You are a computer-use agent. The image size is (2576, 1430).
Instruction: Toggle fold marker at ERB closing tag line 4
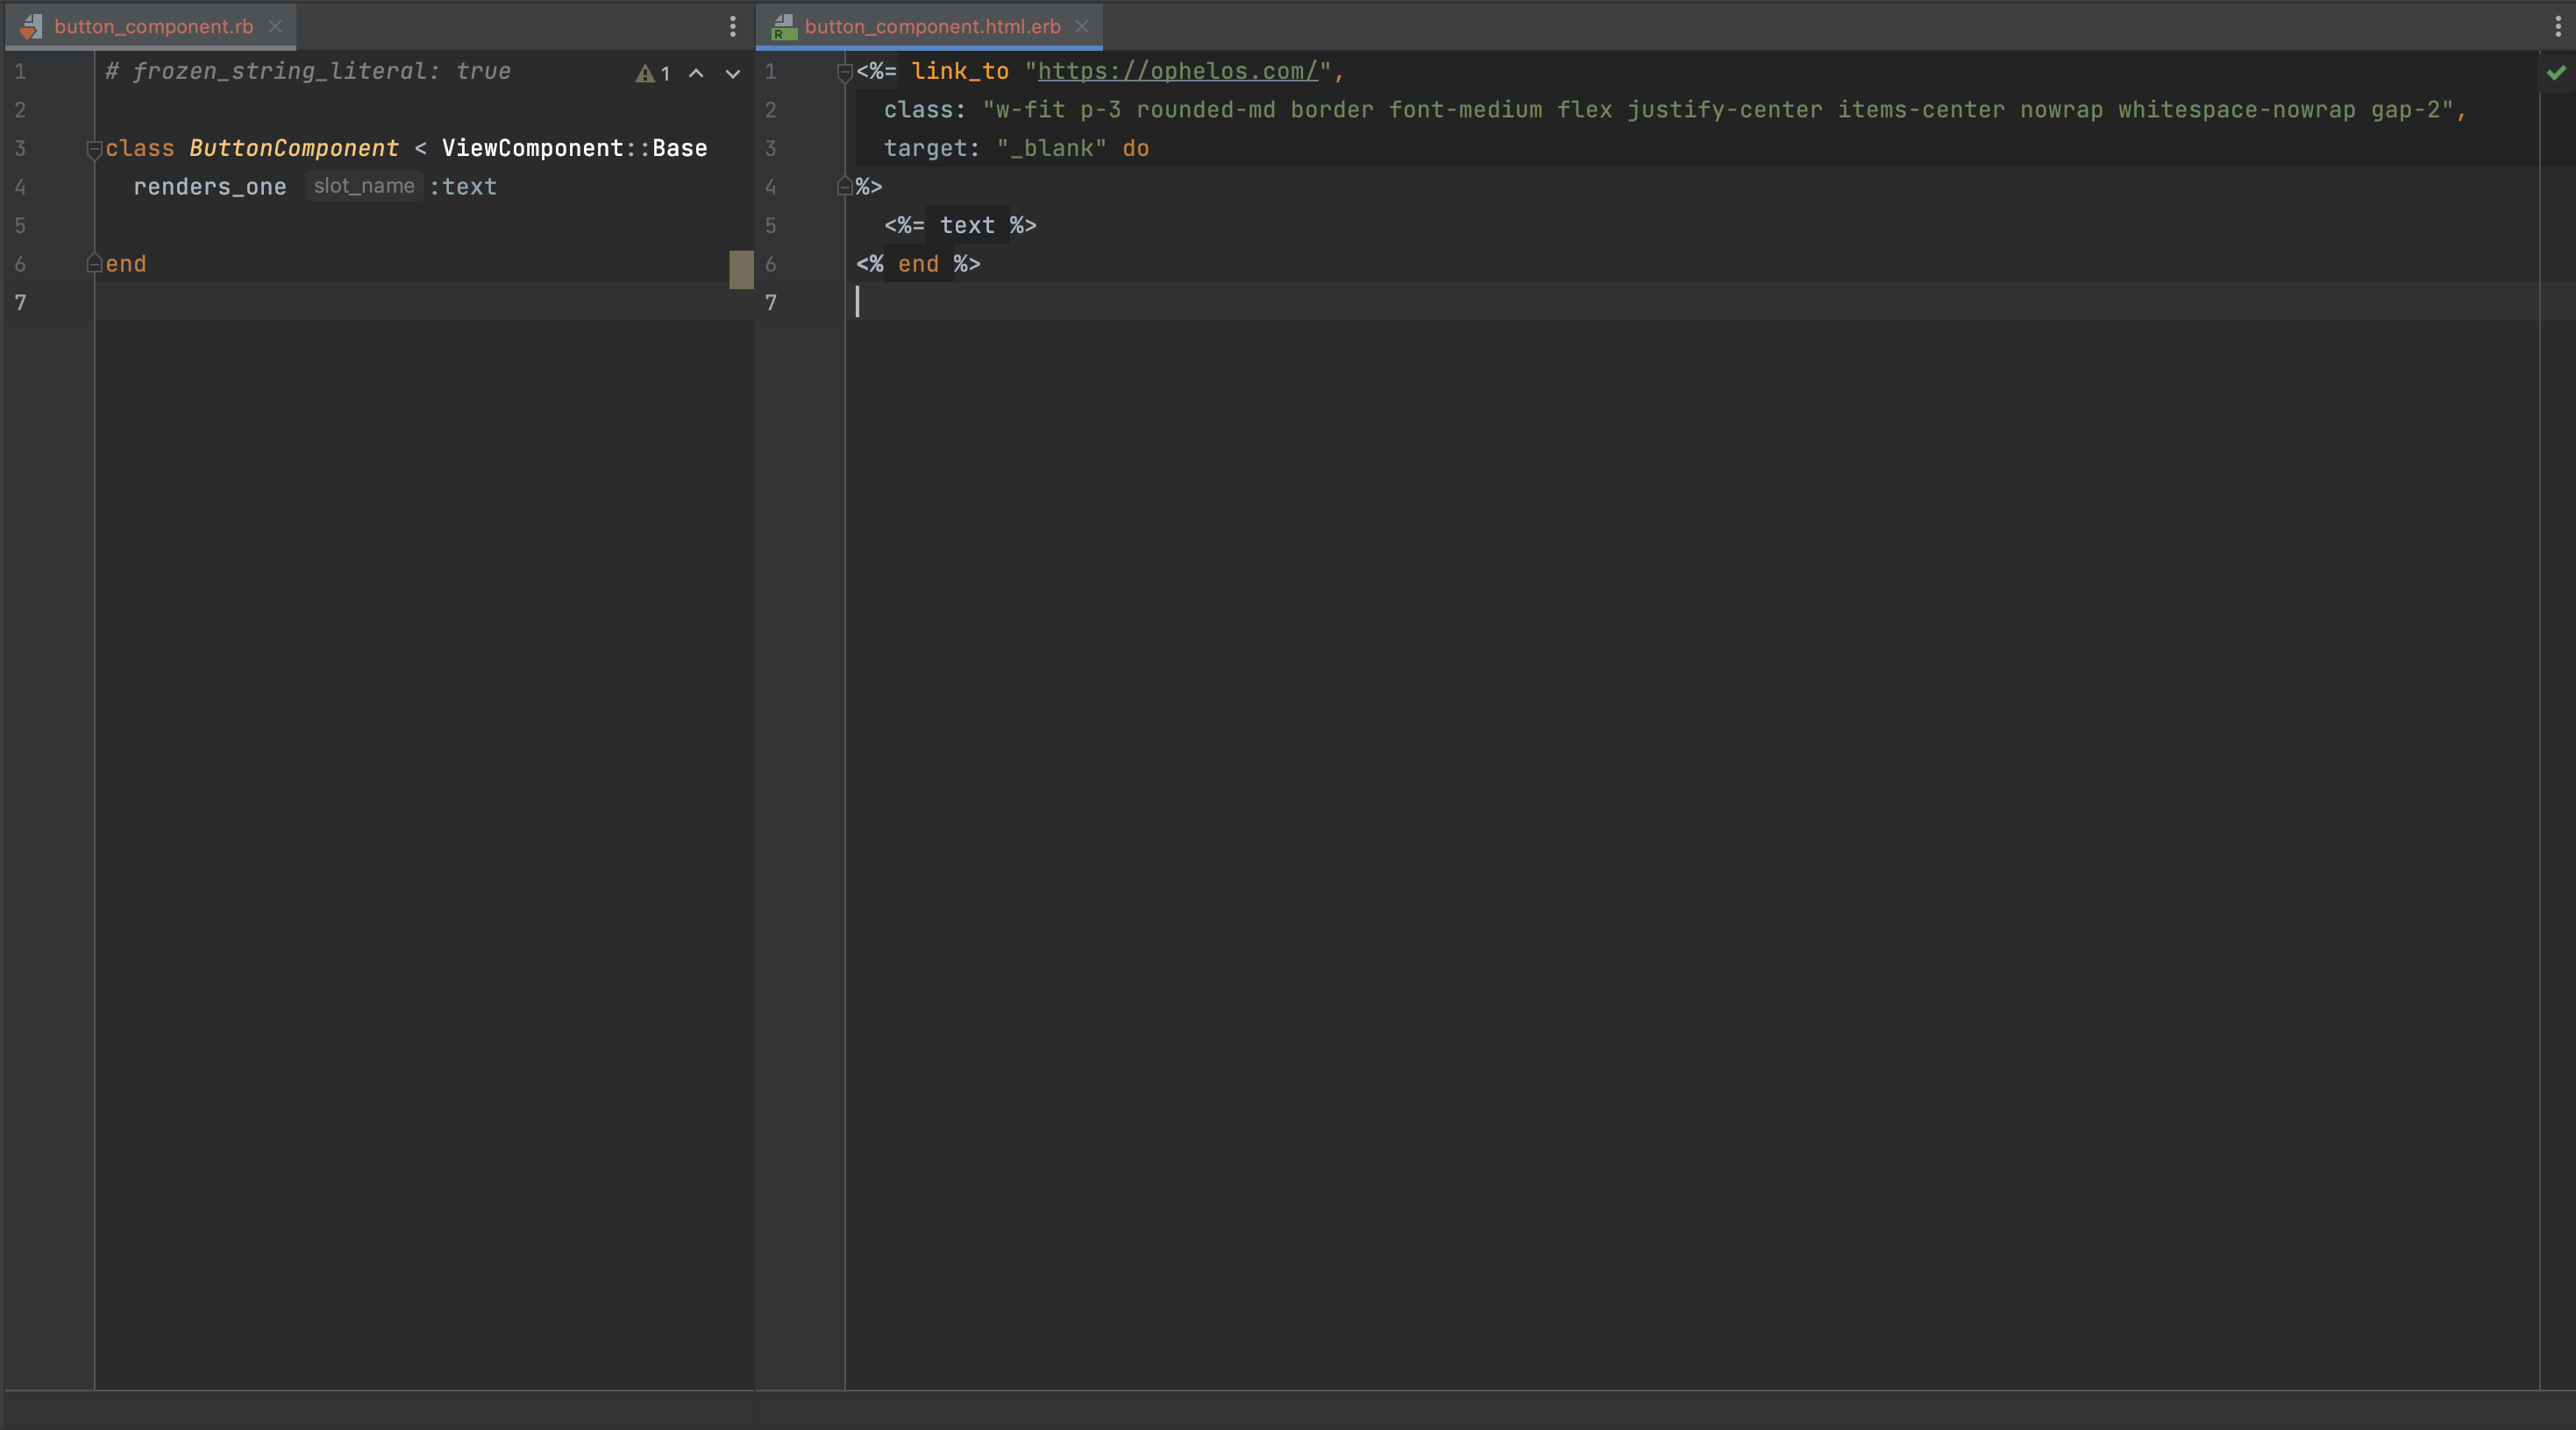pos(844,186)
